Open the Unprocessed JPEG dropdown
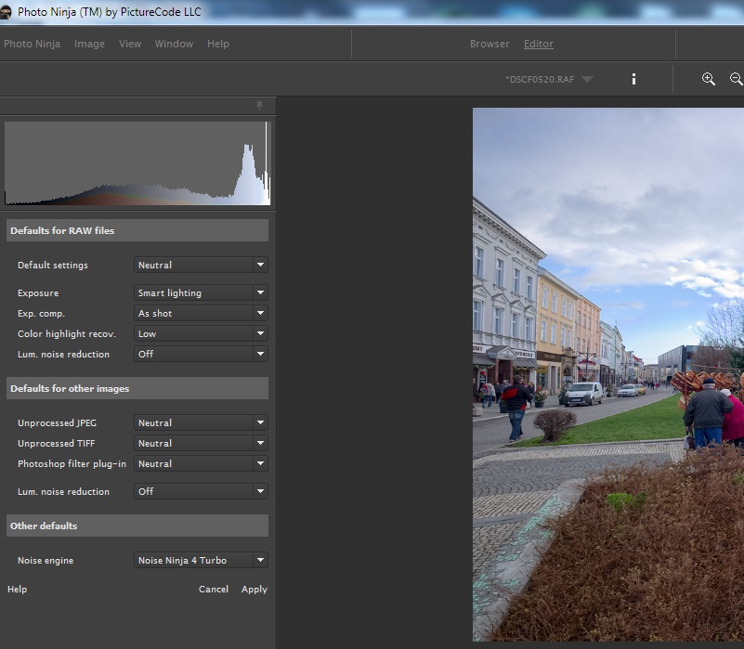This screenshot has width=744, height=649. pos(201,423)
